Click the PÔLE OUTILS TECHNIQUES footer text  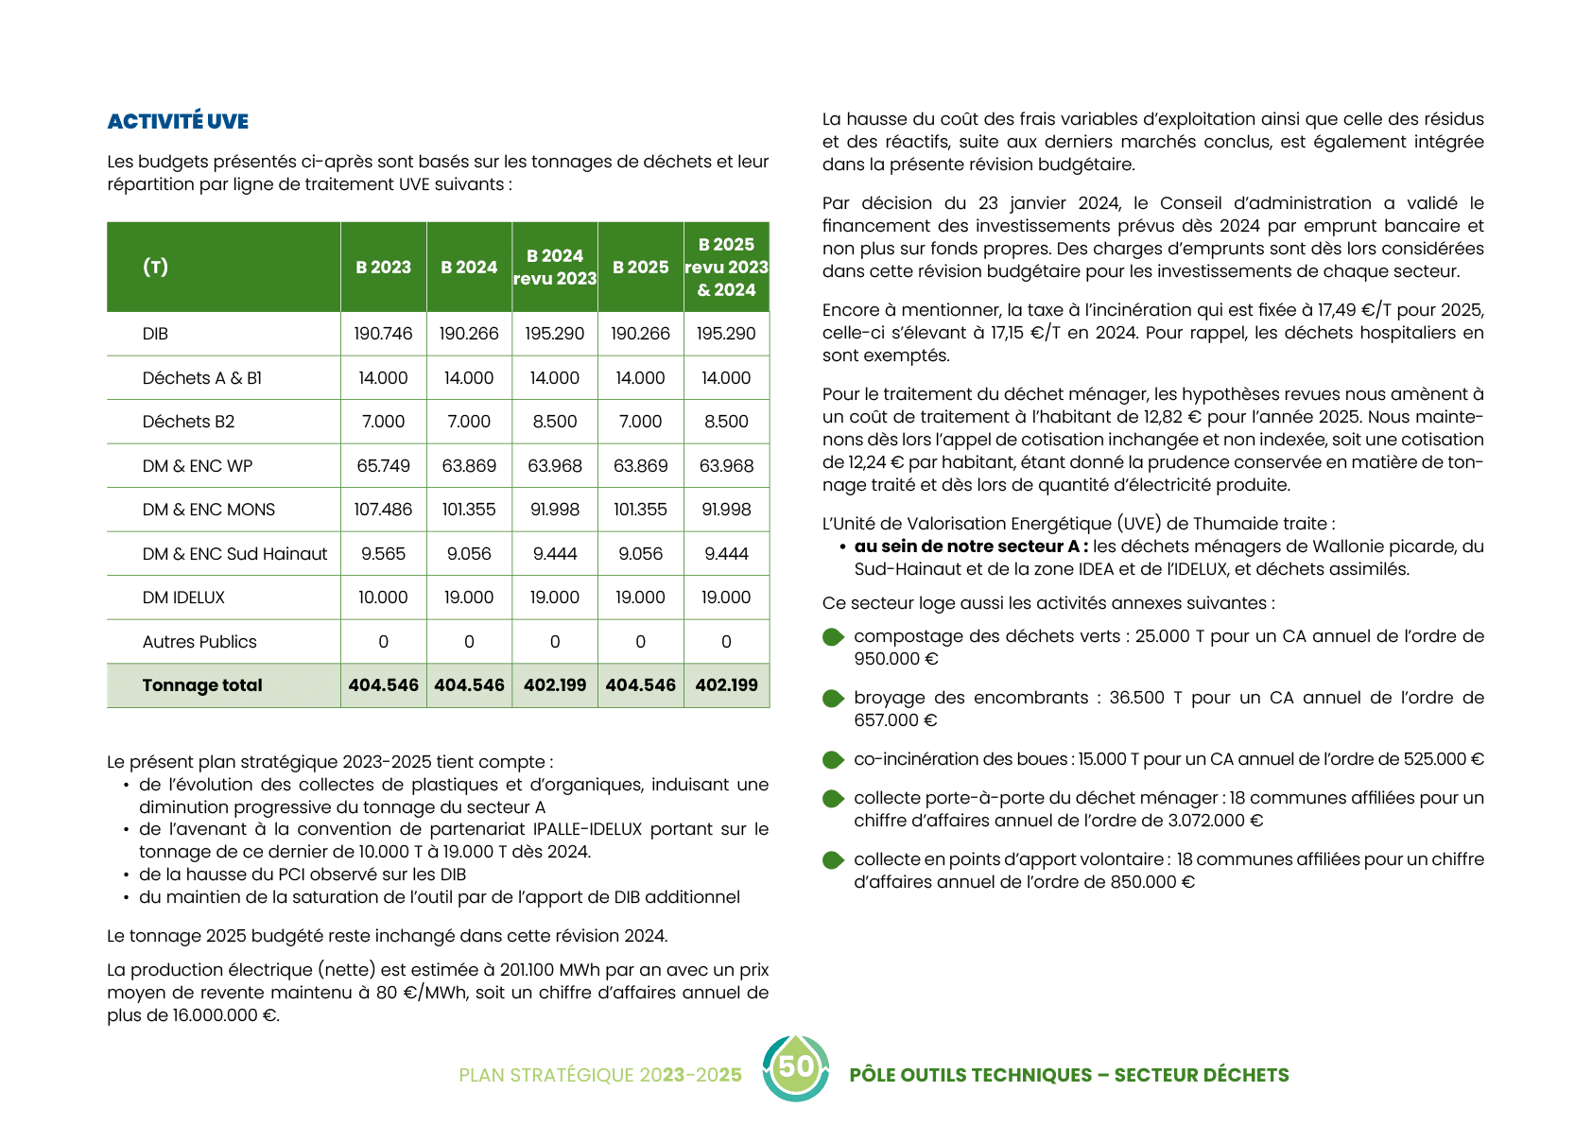click(1068, 1075)
